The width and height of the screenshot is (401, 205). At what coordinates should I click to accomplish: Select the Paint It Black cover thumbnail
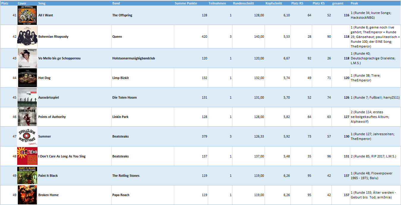click(x=27, y=176)
